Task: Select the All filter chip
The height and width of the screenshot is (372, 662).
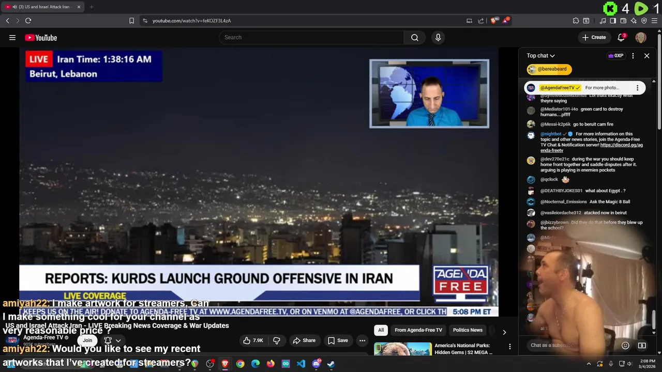Action: [381, 330]
